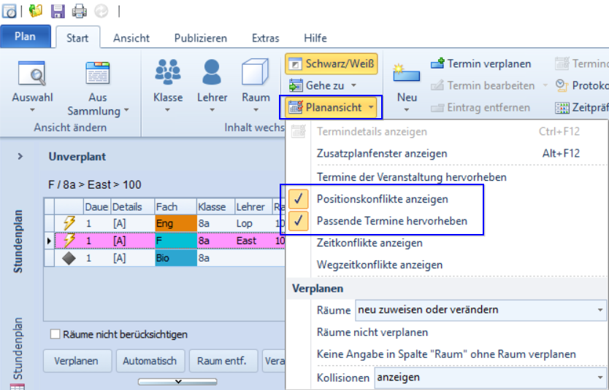The height and width of the screenshot is (390, 609).
Task: Click diamond icon in the Bio row
Action: 69,258
